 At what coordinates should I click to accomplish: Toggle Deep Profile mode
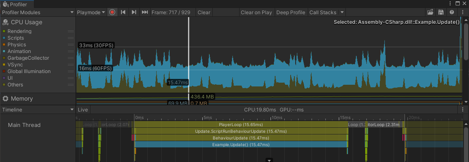pyautogui.click(x=291, y=12)
